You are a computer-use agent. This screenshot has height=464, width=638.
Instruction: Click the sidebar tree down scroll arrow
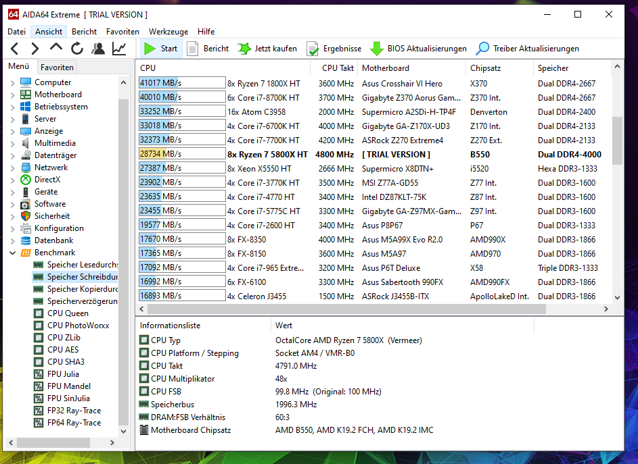[x=123, y=431]
